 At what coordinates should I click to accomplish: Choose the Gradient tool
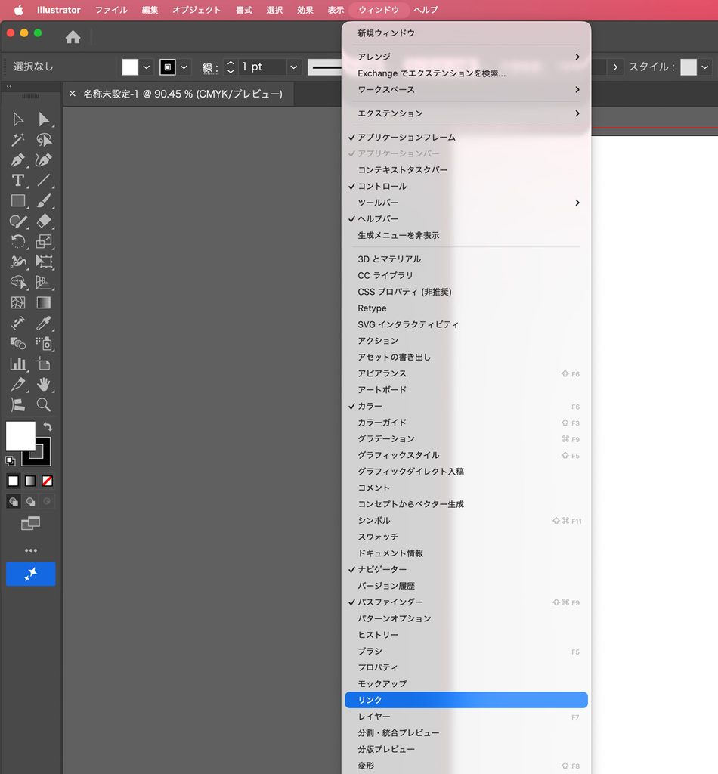pos(43,302)
